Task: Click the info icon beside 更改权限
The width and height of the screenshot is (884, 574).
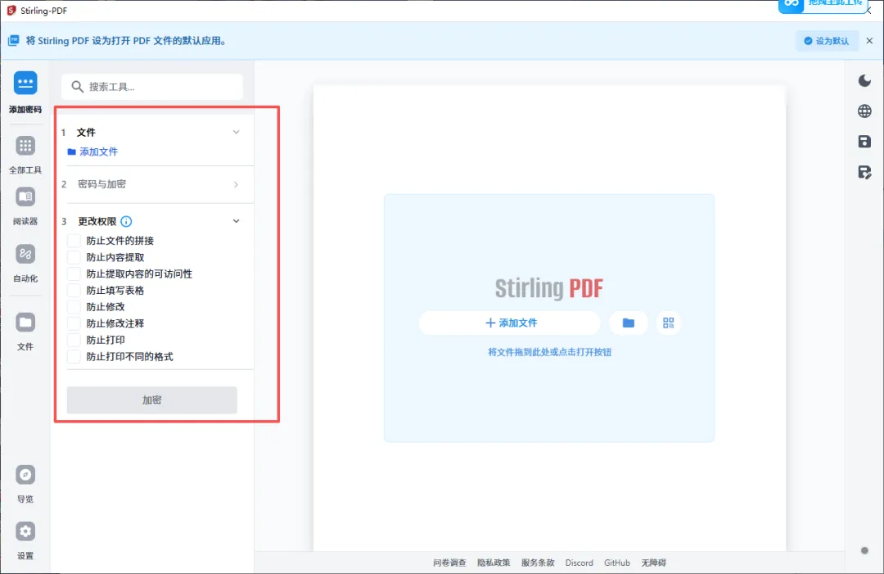Action: pos(126,222)
